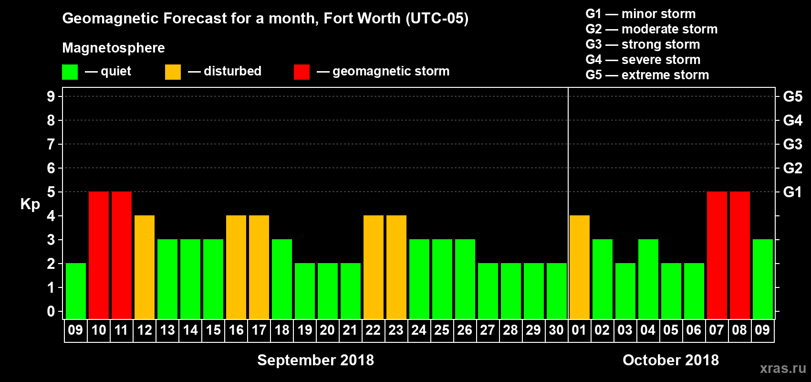Click the G3 right axis label
The image size is (811, 382).
click(x=793, y=144)
